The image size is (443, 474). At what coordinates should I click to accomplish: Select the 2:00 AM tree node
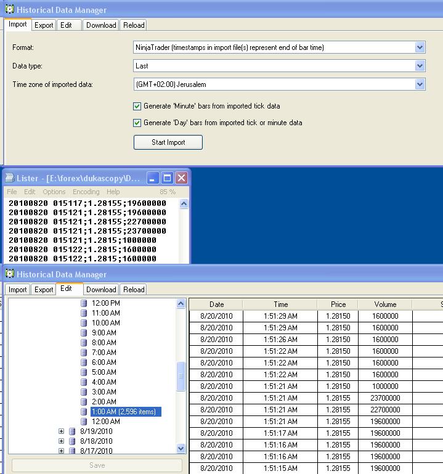[104, 402]
